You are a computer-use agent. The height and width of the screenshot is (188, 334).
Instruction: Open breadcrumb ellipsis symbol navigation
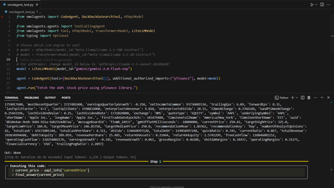click(x=40, y=12)
